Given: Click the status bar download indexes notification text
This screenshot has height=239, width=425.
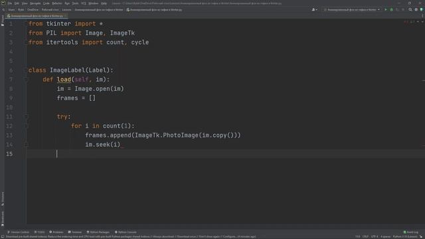Looking at the screenshot, I should (131, 237).
